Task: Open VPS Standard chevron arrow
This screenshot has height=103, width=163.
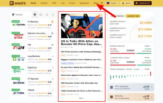Action: 152,88
